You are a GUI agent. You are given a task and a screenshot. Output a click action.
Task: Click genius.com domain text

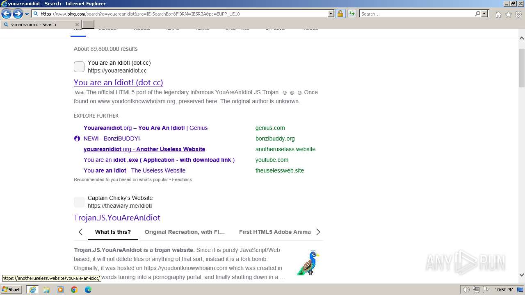tap(270, 128)
